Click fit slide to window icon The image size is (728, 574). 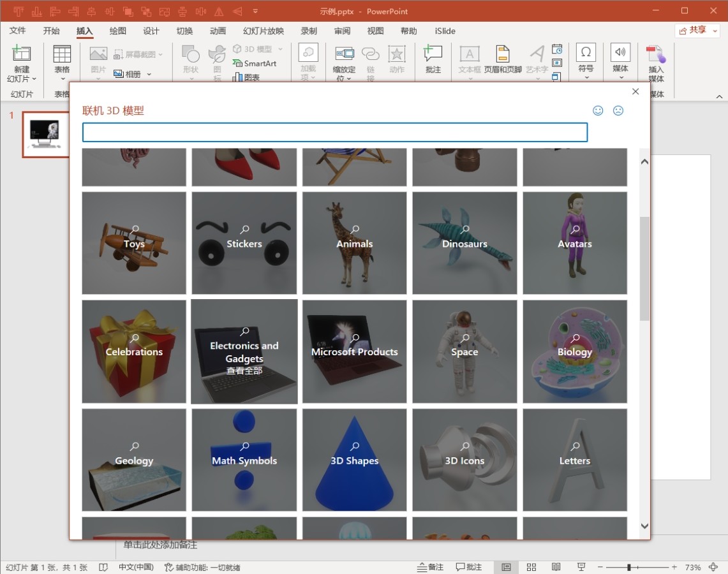(713, 567)
